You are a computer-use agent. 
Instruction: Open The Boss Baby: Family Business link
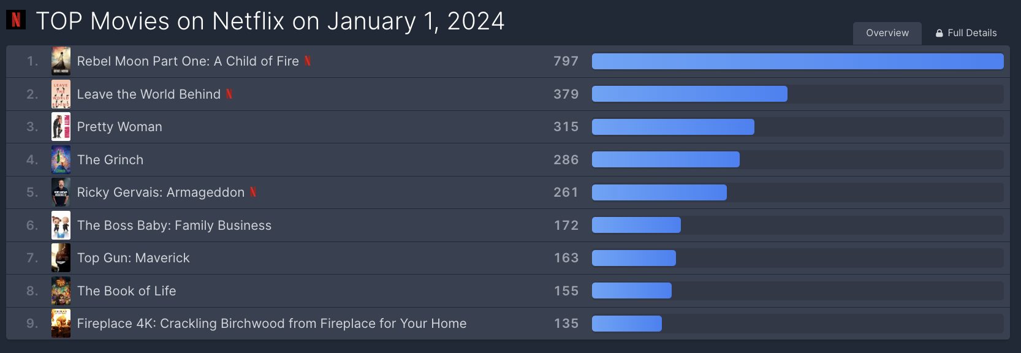[x=174, y=226]
